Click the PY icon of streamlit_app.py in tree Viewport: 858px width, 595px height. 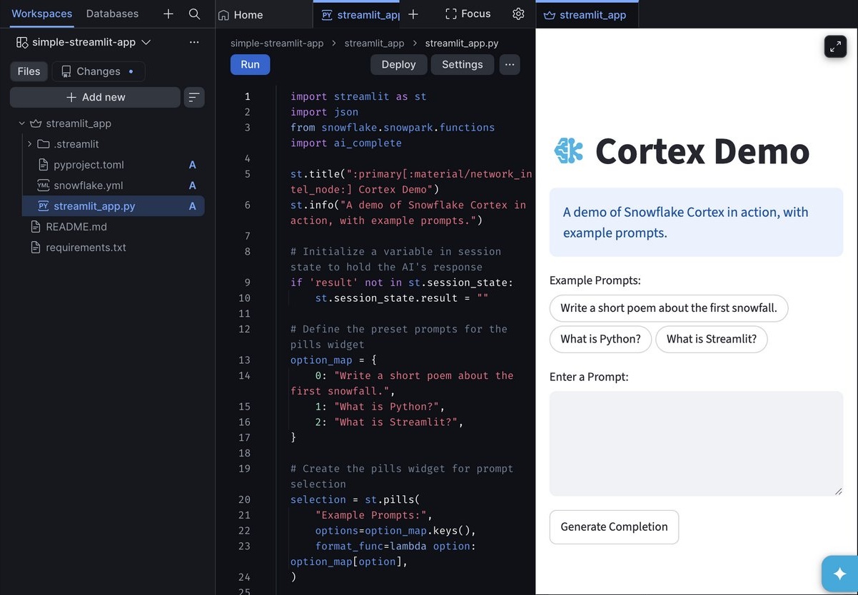pos(43,206)
